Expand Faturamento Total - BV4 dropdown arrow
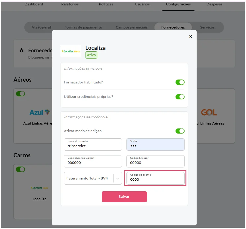This screenshot has width=246, height=229. pyautogui.click(x=117, y=178)
